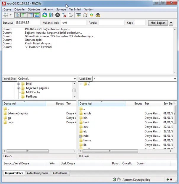
Task: Open the Dosya menu
Action: [x=7, y=9]
